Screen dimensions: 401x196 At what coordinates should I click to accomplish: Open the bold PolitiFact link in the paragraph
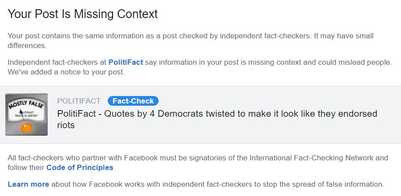tap(125, 62)
